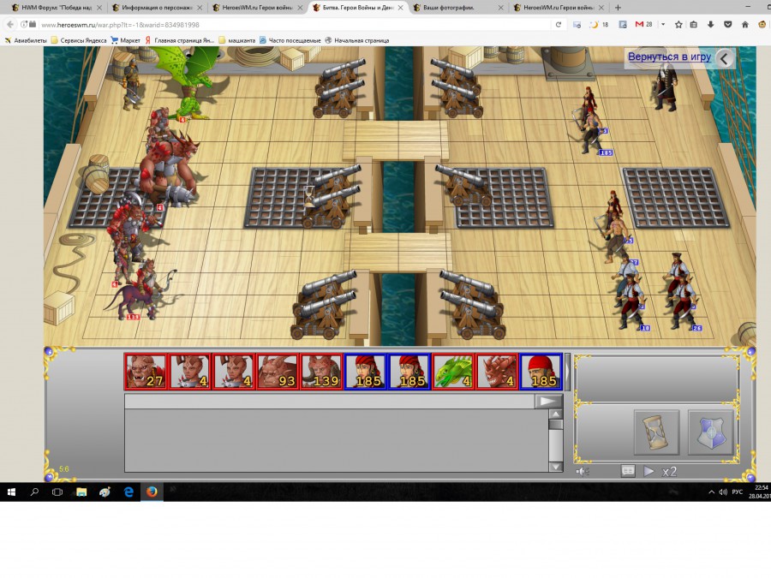Open a new browser tab
Viewport: 771px width, 578px height.
pyautogui.click(x=618, y=8)
